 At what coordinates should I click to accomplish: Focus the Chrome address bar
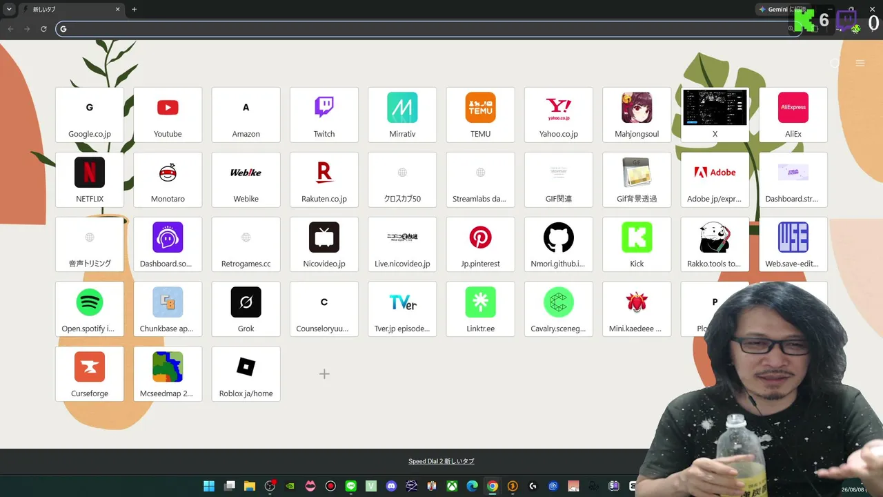[x=428, y=28]
